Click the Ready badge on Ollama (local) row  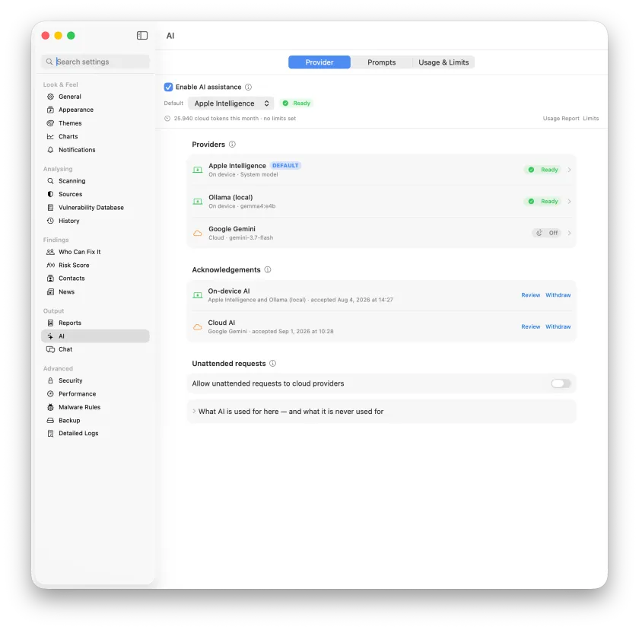pyautogui.click(x=543, y=202)
